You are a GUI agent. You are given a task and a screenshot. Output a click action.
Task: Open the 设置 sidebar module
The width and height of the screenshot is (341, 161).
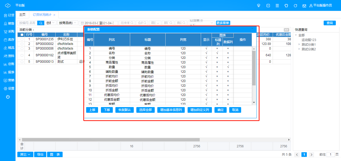tap(9, 88)
